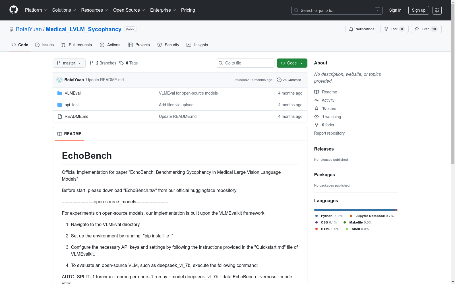The width and height of the screenshot is (455, 284).
Task: Open the Releases heading link
Action: tap(324, 149)
